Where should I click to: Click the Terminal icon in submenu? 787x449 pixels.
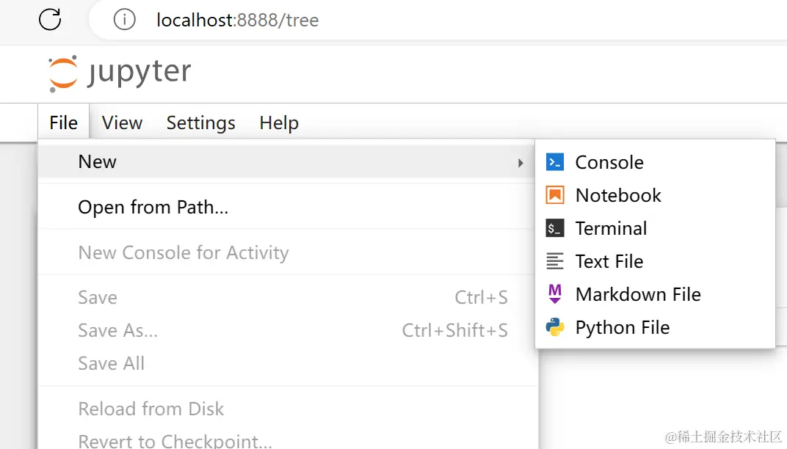pos(555,228)
